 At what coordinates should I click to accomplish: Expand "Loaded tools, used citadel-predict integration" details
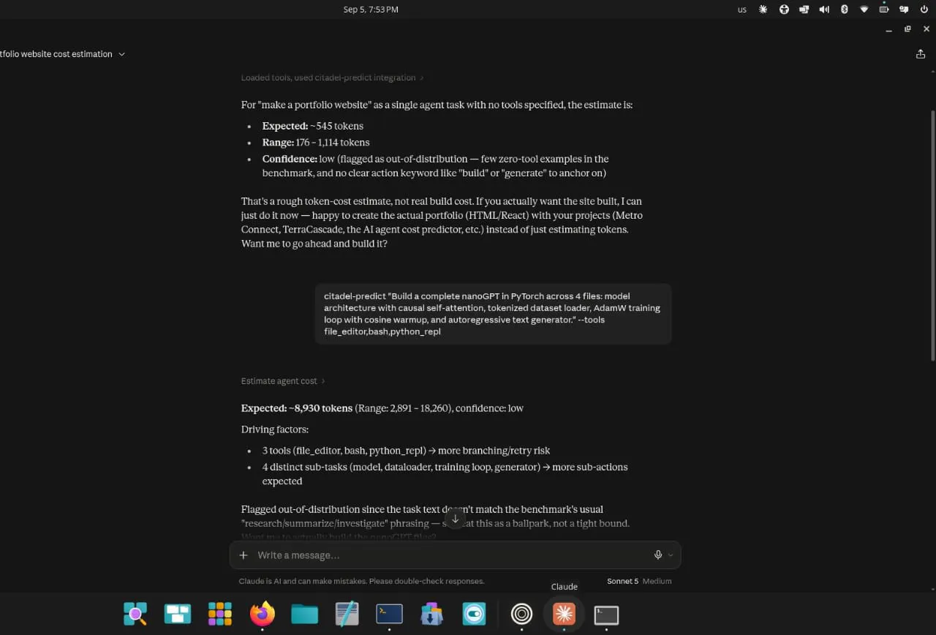coord(333,78)
